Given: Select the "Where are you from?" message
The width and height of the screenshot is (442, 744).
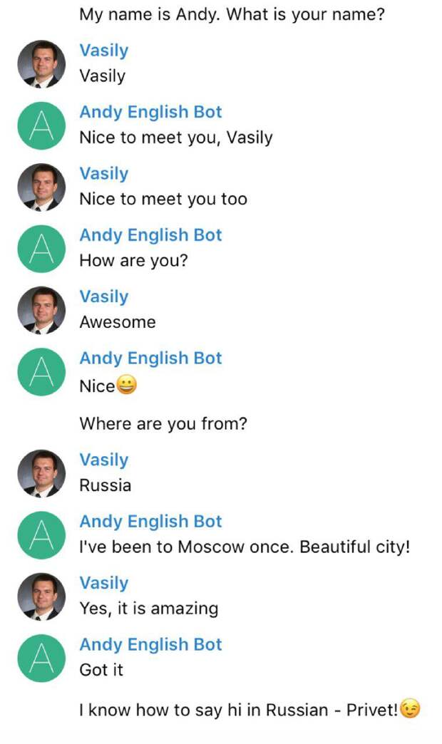Looking at the screenshot, I should coord(163,424).
